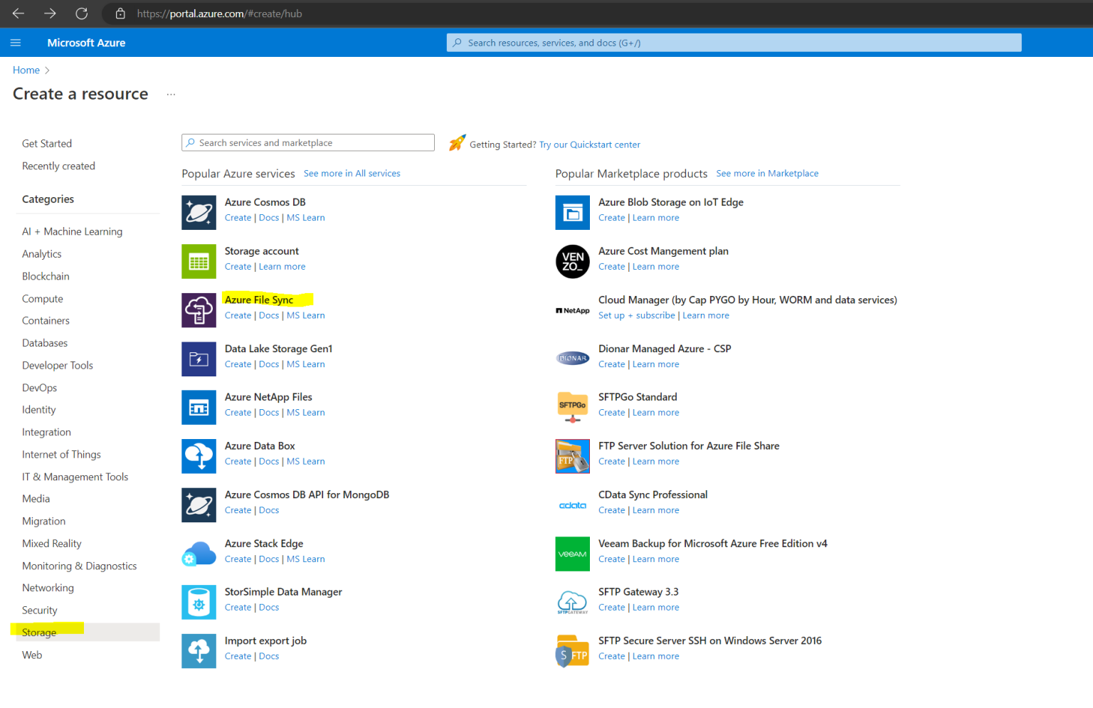The height and width of the screenshot is (708, 1093).
Task: Open See more in All services
Action: 352,173
